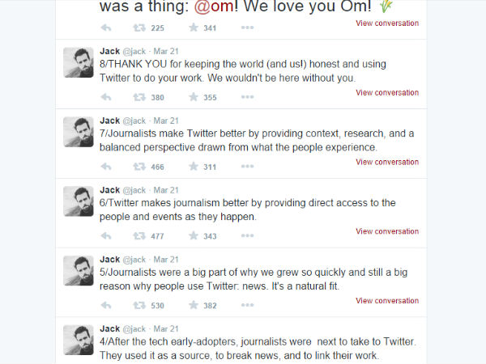Image resolution: width=486 pixels, height=364 pixels.
Task: Open Jack's avatar on the 7/Journalists tweet
Action: coord(79,133)
